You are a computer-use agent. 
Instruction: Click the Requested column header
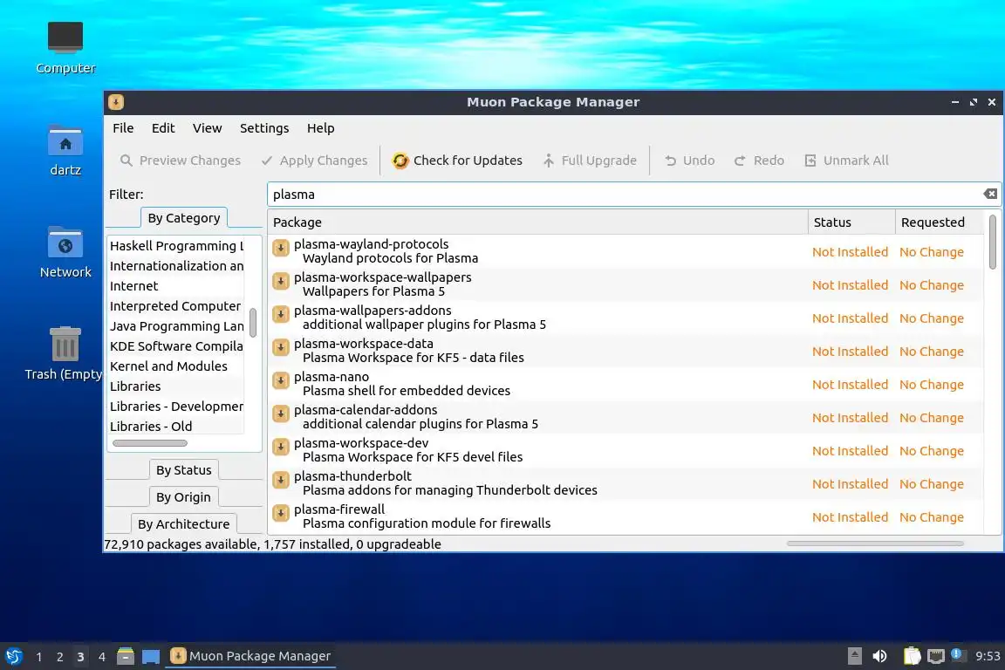click(939, 222)
